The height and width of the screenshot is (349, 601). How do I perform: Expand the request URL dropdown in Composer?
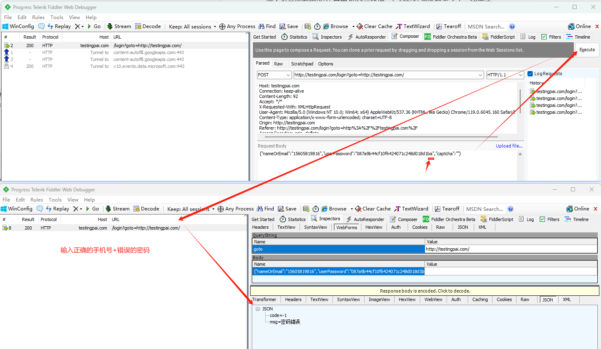(x=480, y=75)
